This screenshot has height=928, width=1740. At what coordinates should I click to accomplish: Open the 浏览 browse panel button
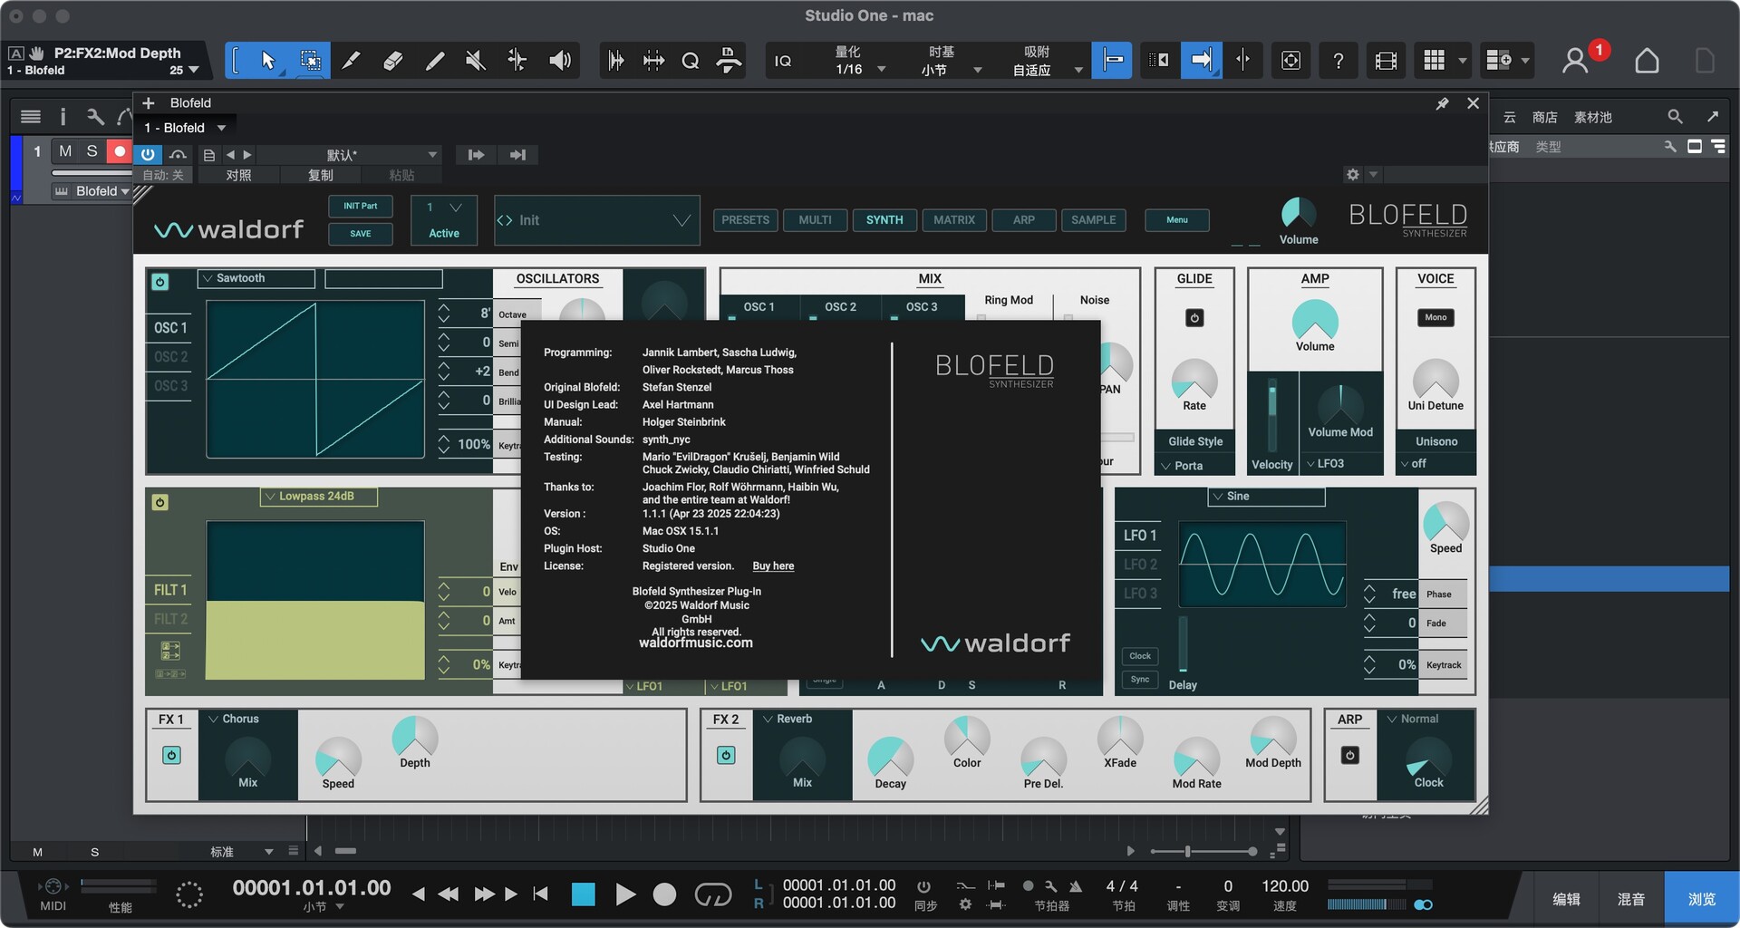1701,899
